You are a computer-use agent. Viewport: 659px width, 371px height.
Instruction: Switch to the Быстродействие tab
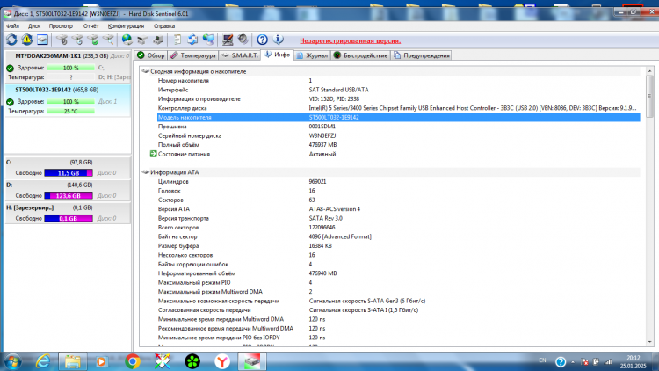360,55
